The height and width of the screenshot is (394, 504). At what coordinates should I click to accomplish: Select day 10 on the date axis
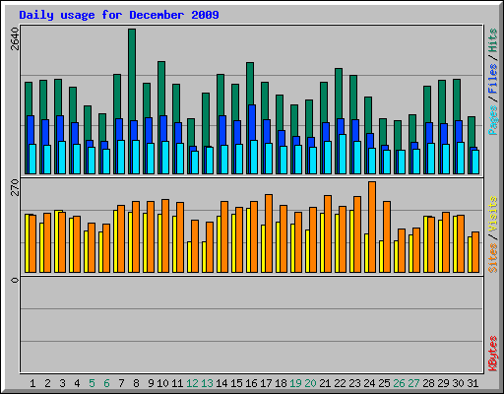(162, 383)
